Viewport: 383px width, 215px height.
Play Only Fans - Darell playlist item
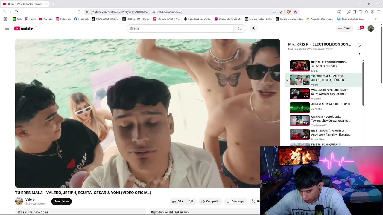(325, 121)
